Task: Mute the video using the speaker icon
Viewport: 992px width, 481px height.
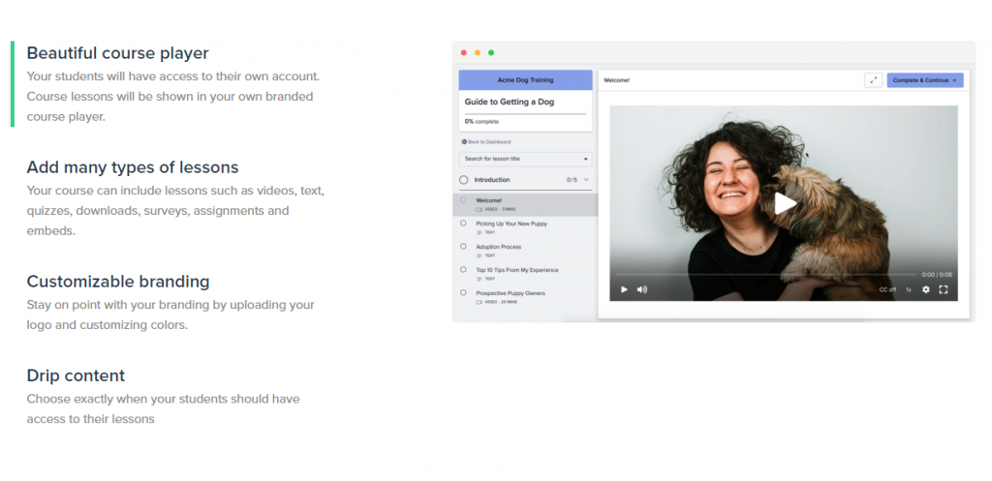Action: click(x=642, y=289)
